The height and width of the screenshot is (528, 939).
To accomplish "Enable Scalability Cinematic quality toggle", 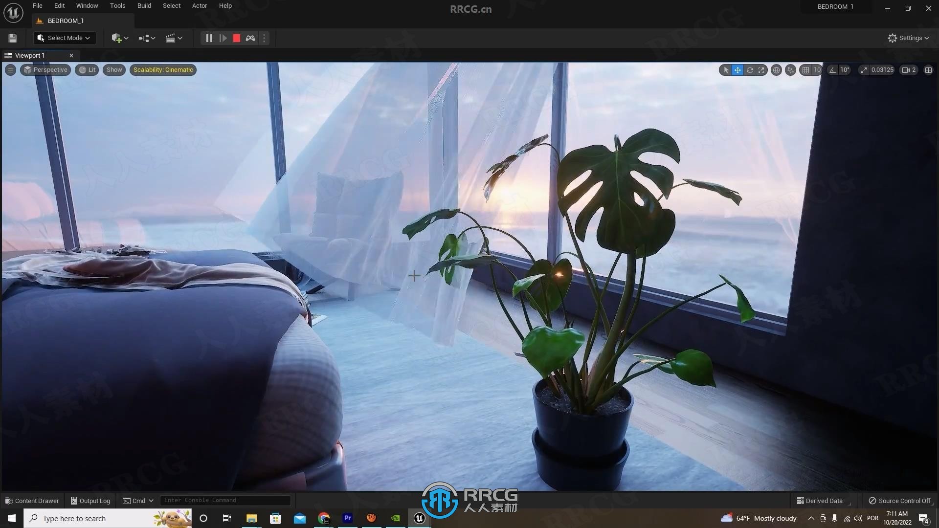I will point(162,69).
